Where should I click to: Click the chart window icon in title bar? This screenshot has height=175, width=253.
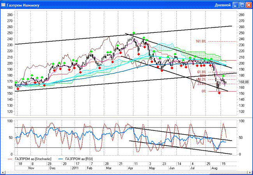click(3, 5)
